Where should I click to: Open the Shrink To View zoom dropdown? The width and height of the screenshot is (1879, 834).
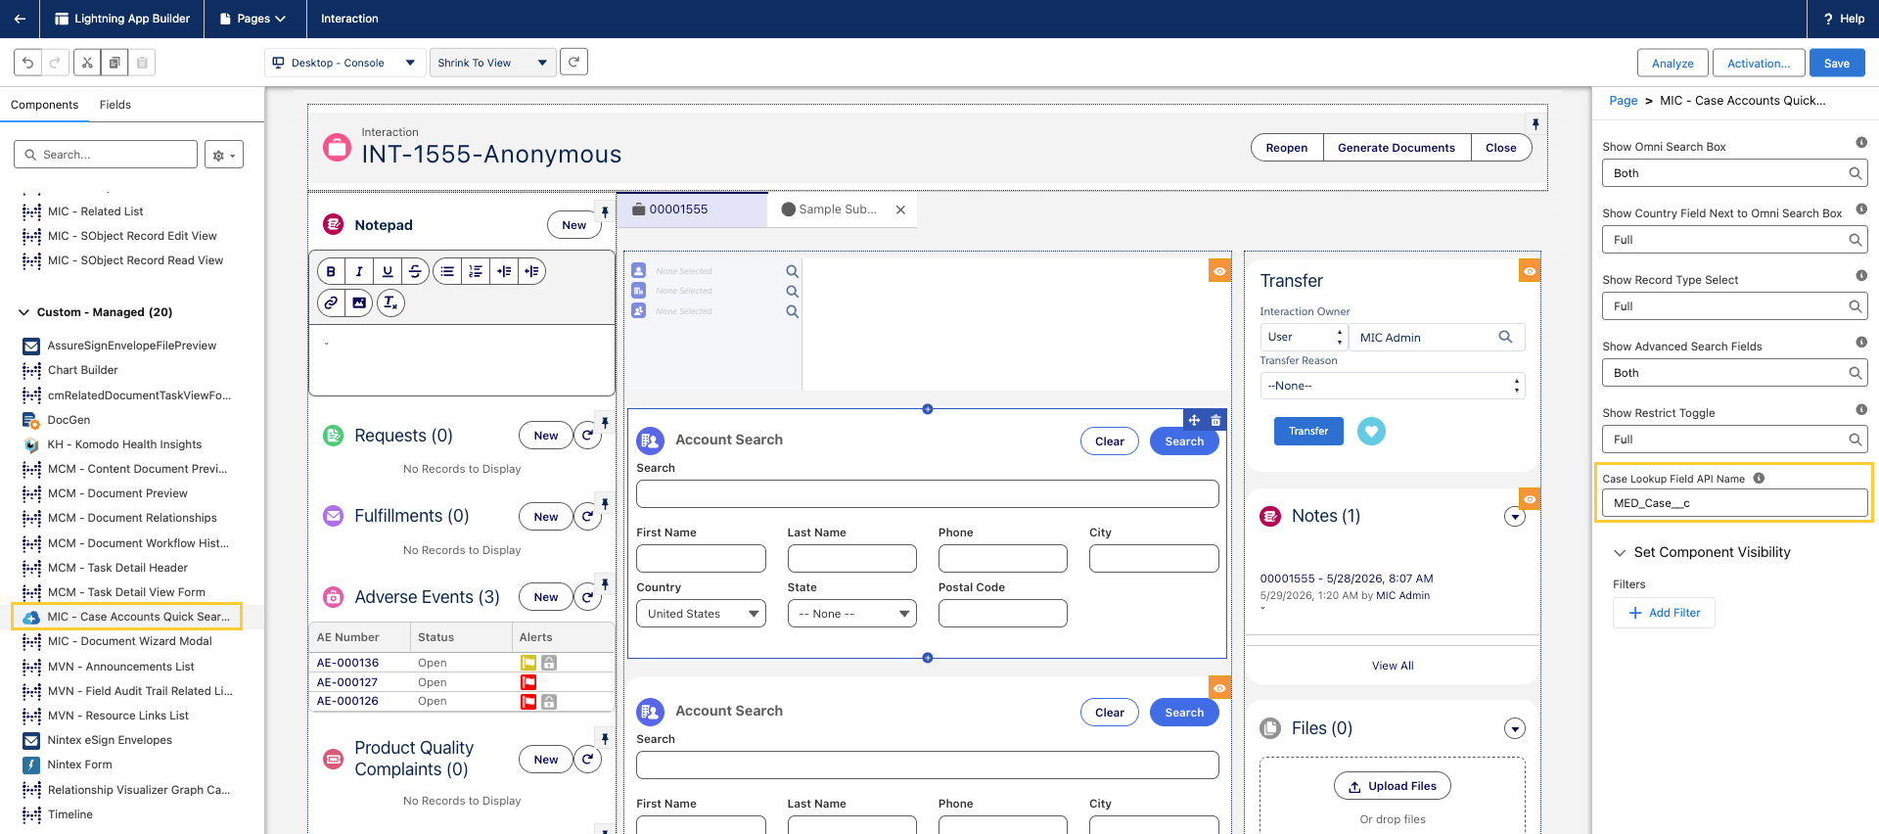pyautogui.click(x=493, y=63)
